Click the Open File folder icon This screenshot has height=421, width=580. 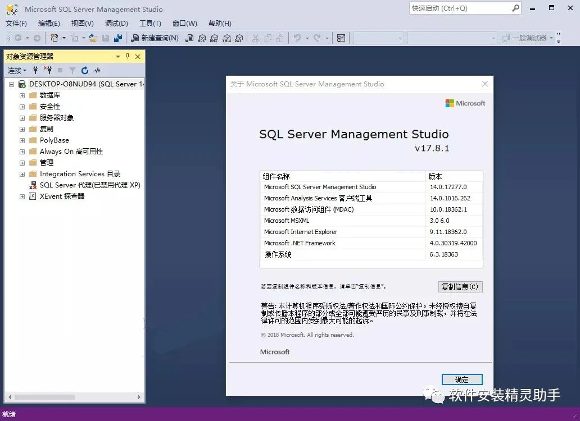point(93,38)
